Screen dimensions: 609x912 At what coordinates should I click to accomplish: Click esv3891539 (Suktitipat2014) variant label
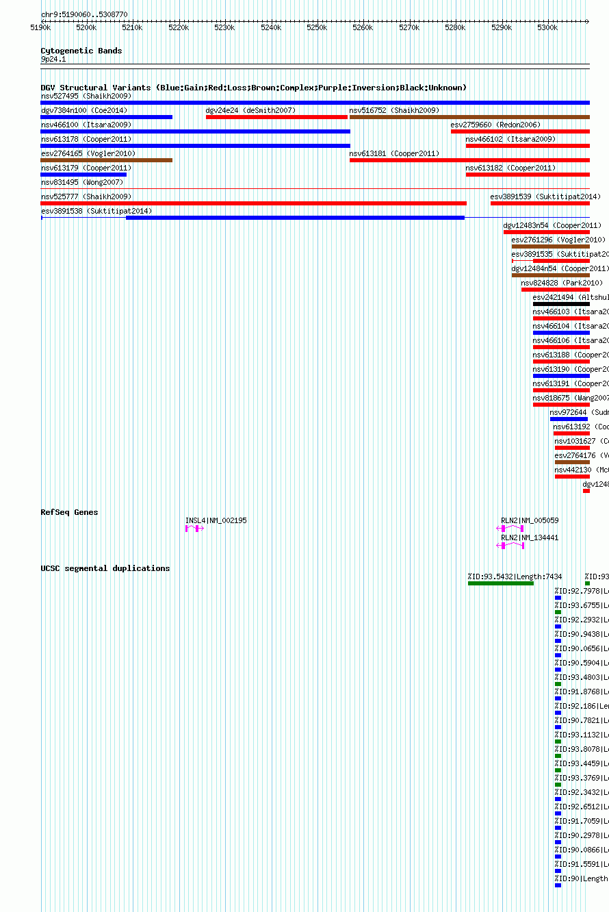(x=546, y=197)
